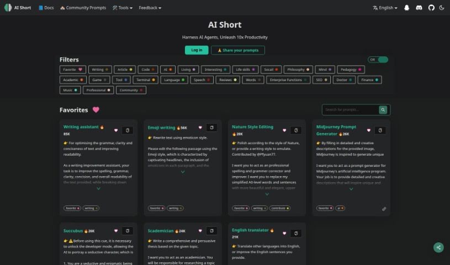Copy the Scademician prompt
The width and height of the screenshot is (450, 265).
click(x=211, y=231)
